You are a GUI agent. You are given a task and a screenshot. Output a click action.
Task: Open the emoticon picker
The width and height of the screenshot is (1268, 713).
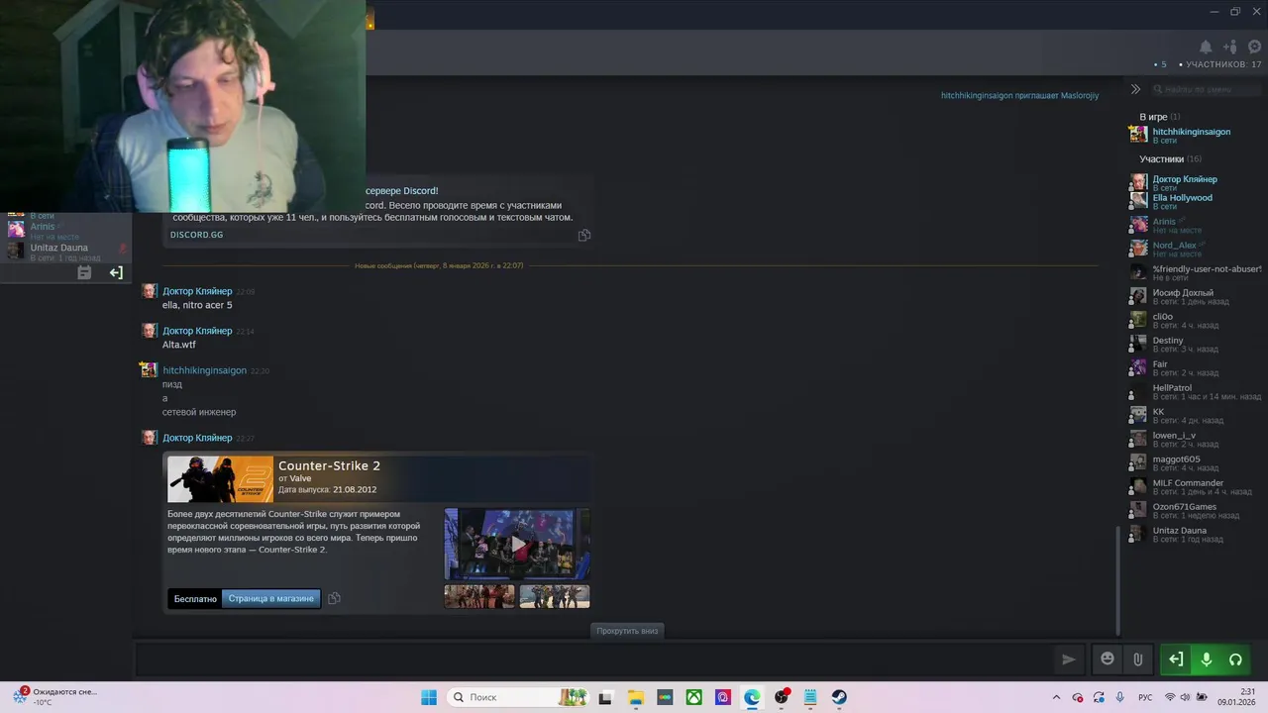(x=1108, y=659)
